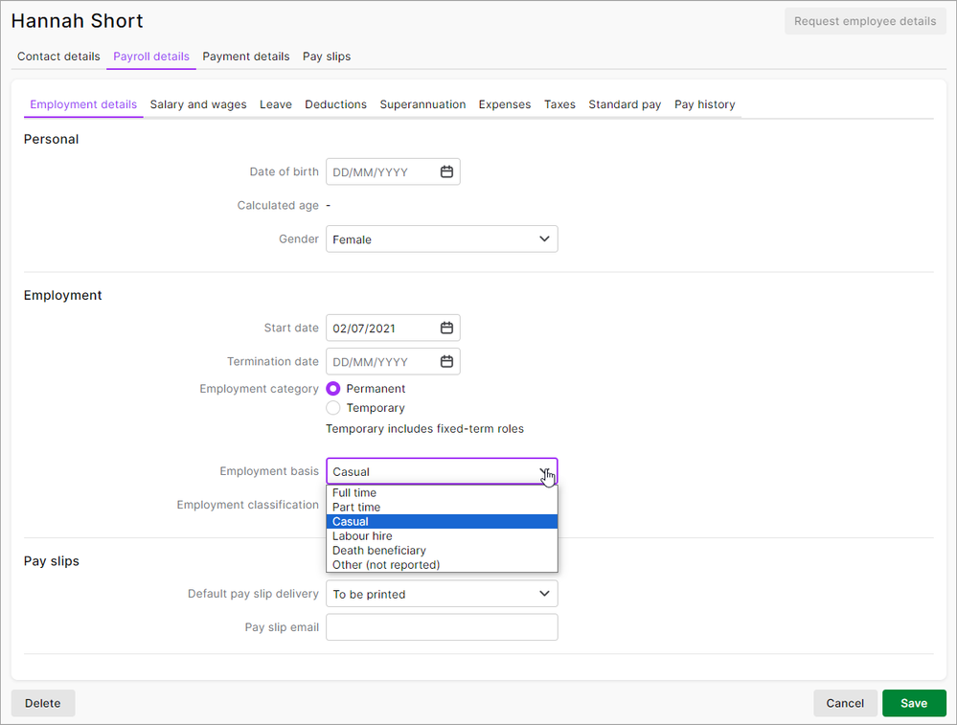957x725 pixels.
Task: View the Pay history tab
Action: pyautogui.click(x=704, y=104)
